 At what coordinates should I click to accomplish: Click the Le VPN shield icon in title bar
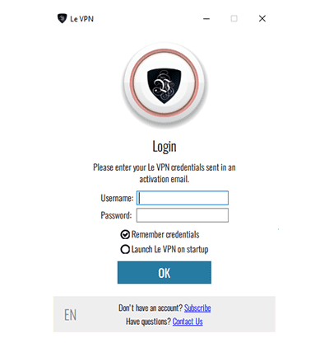pos(63,18)
